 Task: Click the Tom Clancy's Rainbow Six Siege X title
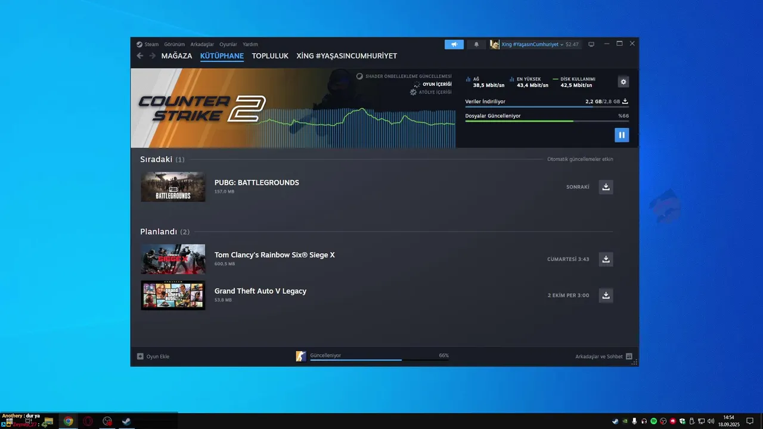275,254
